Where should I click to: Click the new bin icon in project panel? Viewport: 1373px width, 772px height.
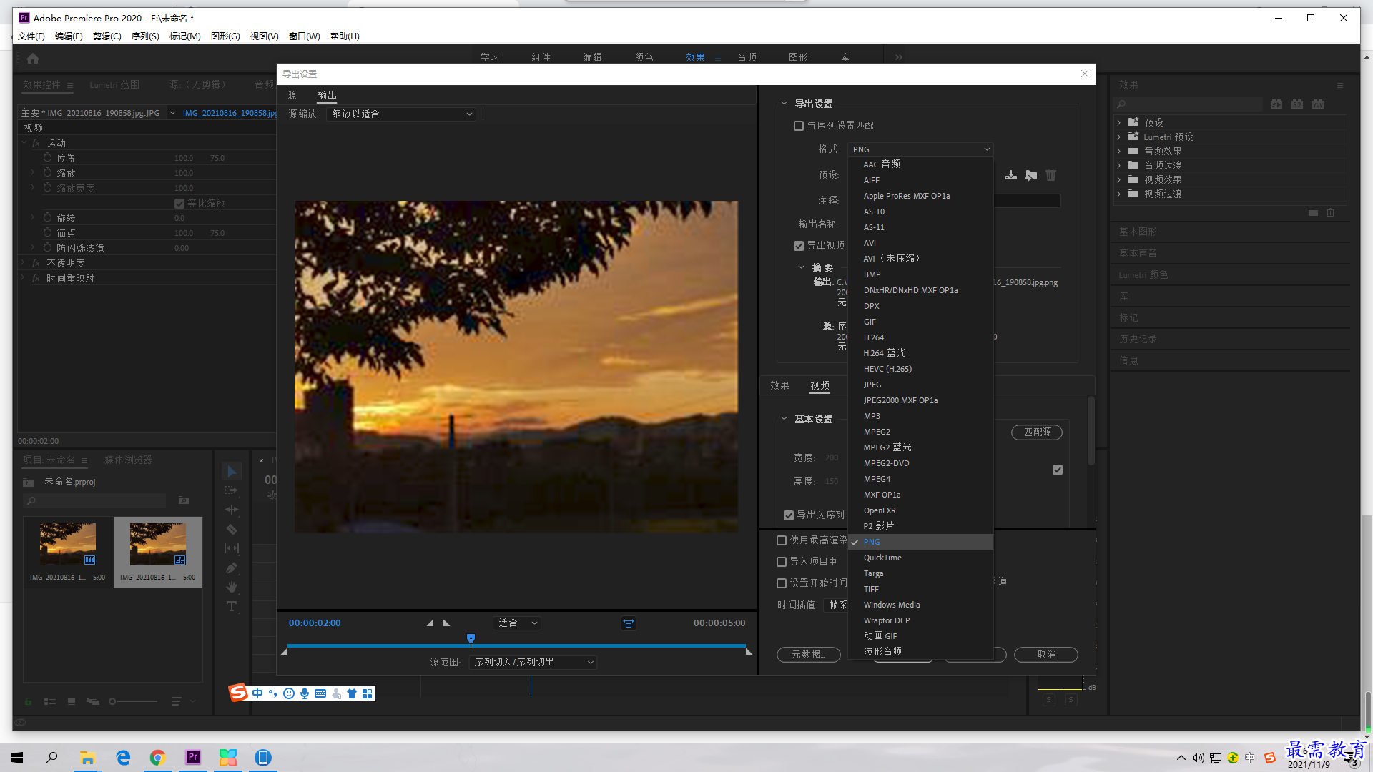tap(184, 500)
